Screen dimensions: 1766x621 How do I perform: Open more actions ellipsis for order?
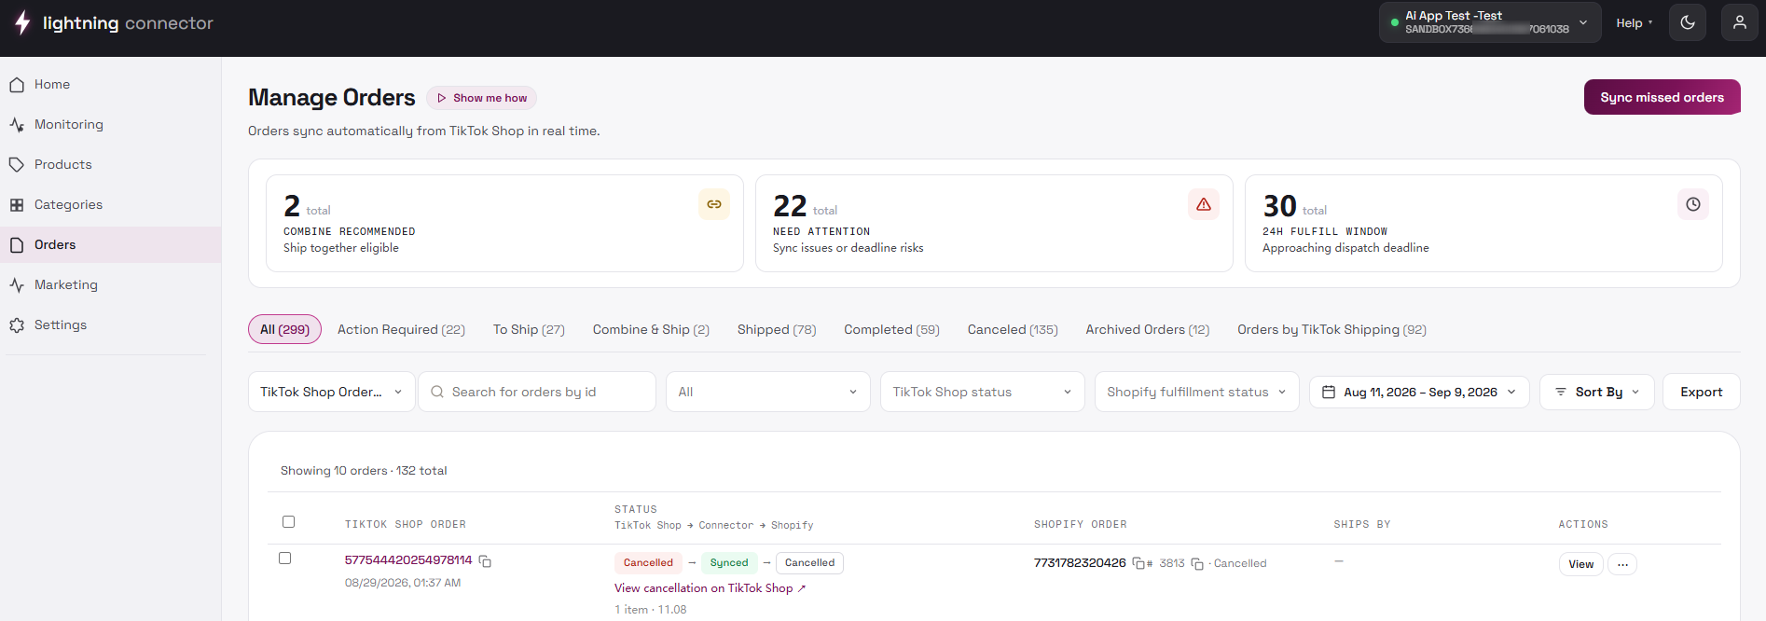coord(1622,564)
